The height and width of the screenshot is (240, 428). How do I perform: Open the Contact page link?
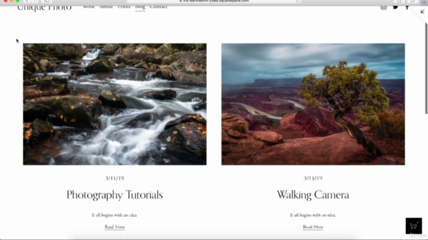point(158,7)
